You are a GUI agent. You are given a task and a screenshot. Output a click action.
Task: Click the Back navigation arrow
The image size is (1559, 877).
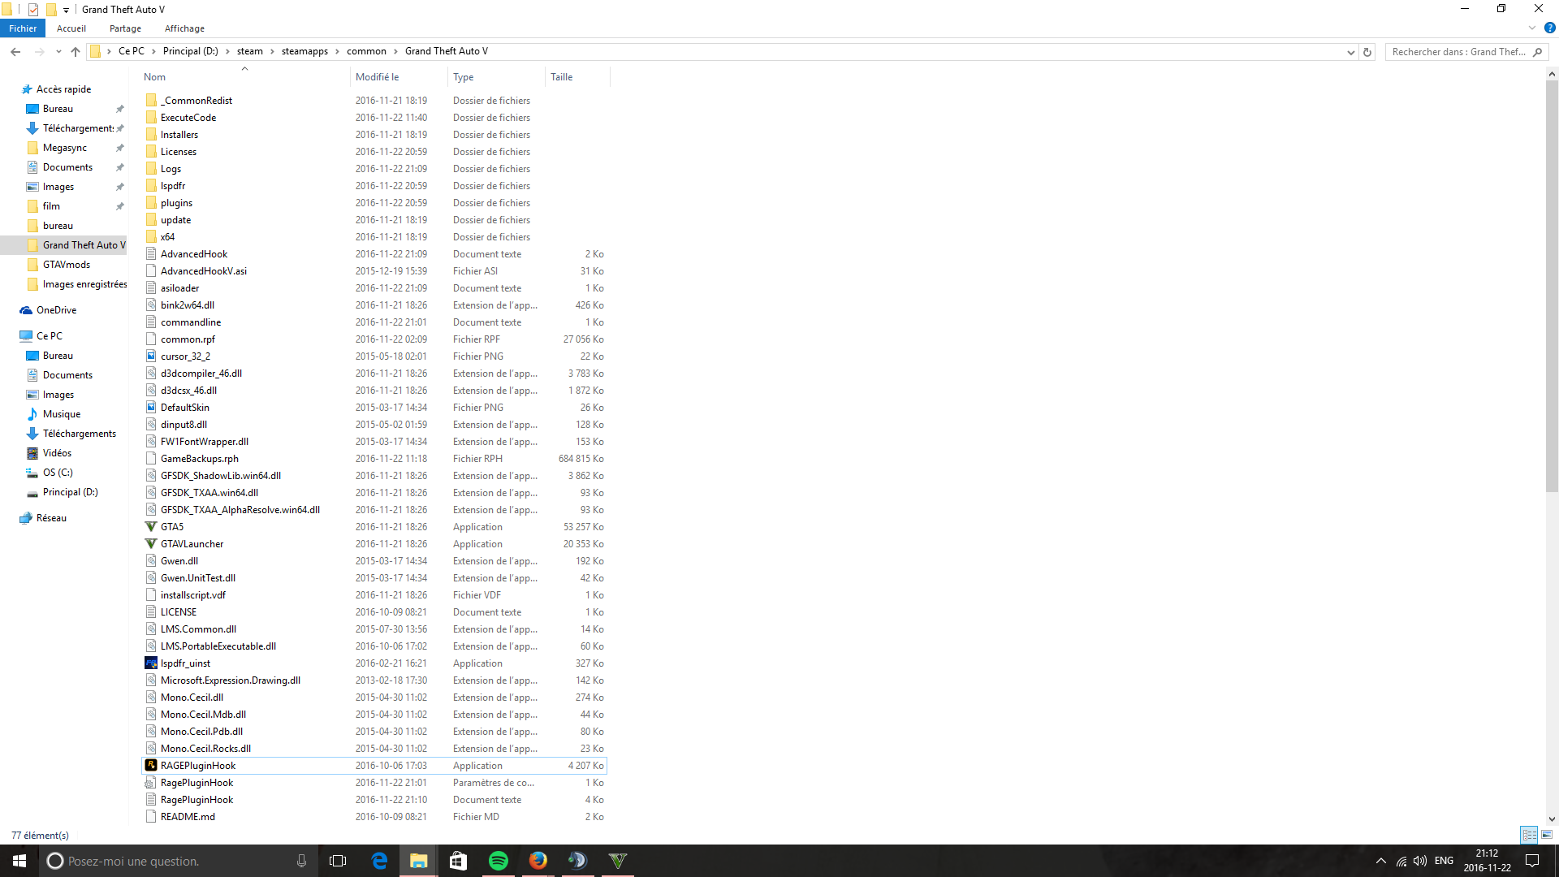pyautogui.click(x=15, y=52)
